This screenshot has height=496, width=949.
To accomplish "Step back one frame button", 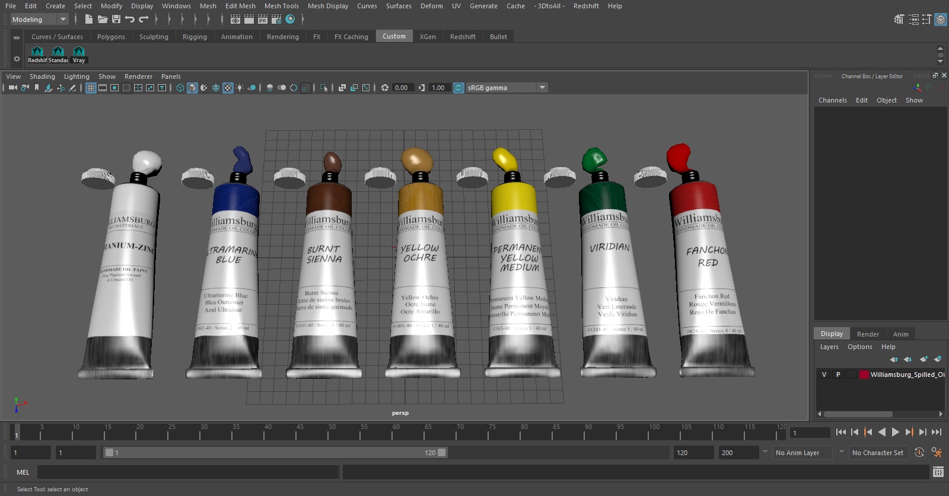I will tap(855, 432).
